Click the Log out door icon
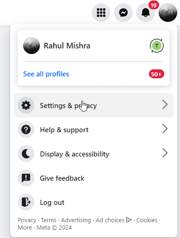Image resolution: width=180 pixels, height=238 pixels. coord(26,202)
